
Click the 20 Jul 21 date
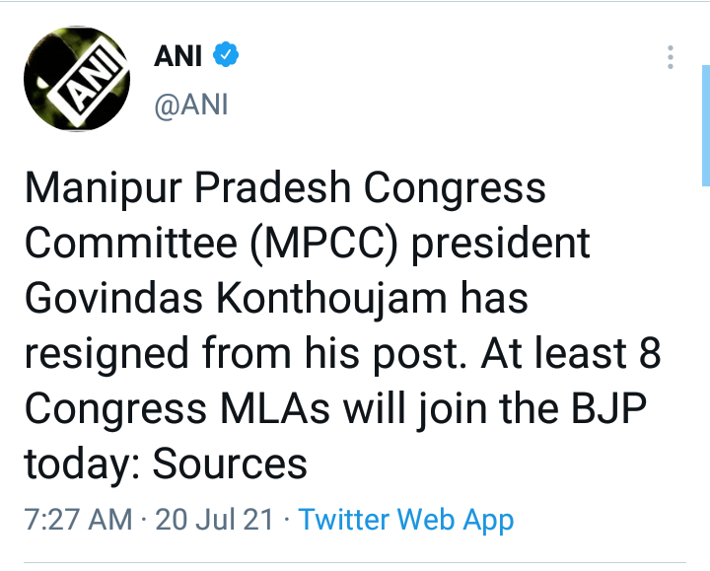(x=213, y=520)
